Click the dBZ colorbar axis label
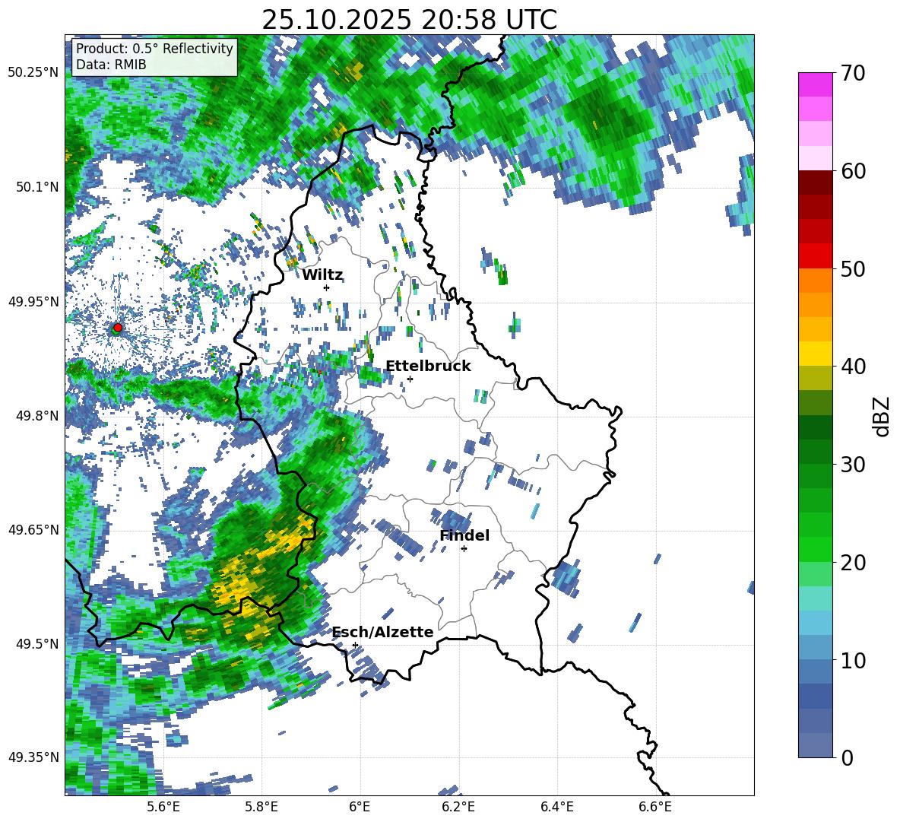Image resolution: width=900 pixels, height=822 pixels. (881, 416)
